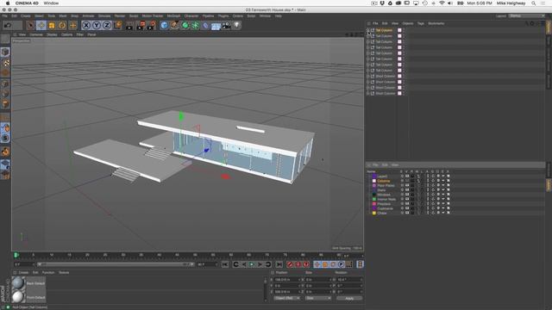Add a Light object
This screenshot has height=310, width=552.
237,25
